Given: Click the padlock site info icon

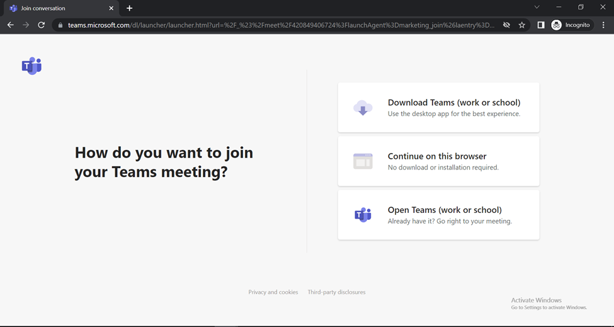Looking at the screenshot, I should pyautogui.click(x=60, y=25).
